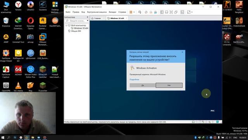
Task: Open the Справка menu
Action: 122,12
